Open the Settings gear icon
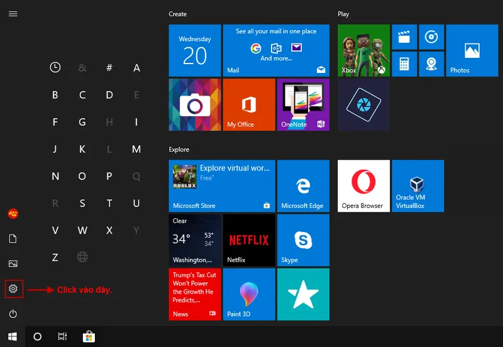This screenshot has width=503, height=347. coord(13,289)
